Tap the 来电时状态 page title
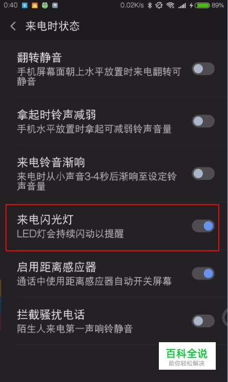 (x=52, y=26)
